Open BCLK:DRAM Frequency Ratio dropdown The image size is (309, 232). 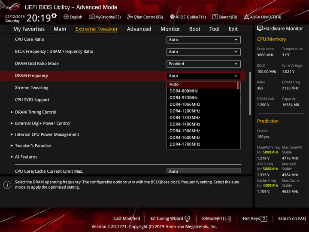(x=203, y=52)
